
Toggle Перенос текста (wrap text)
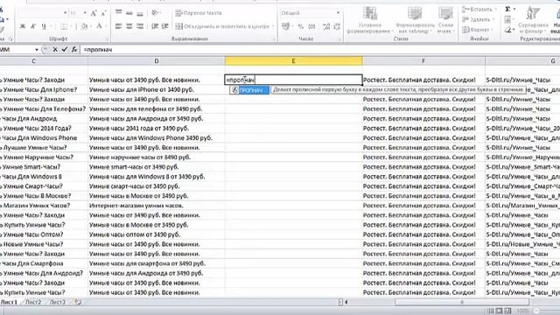coord(199,13)
